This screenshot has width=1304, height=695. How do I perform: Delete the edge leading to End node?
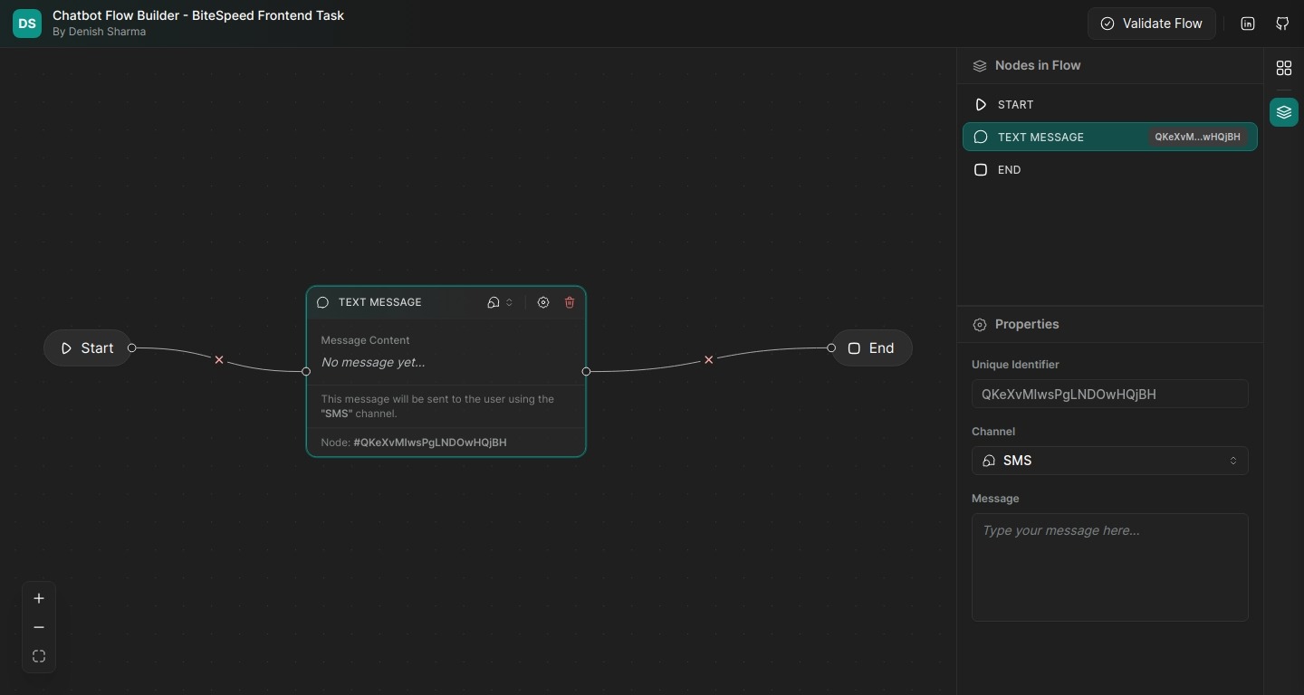tap(709, 360)
